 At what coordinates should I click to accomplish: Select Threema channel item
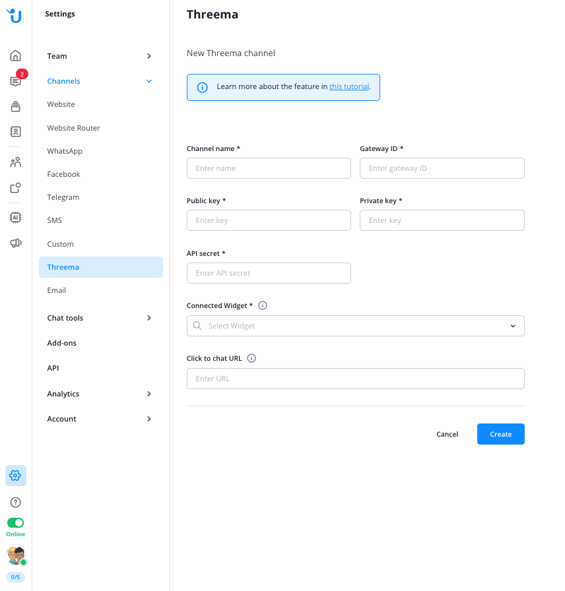[101, 267]
